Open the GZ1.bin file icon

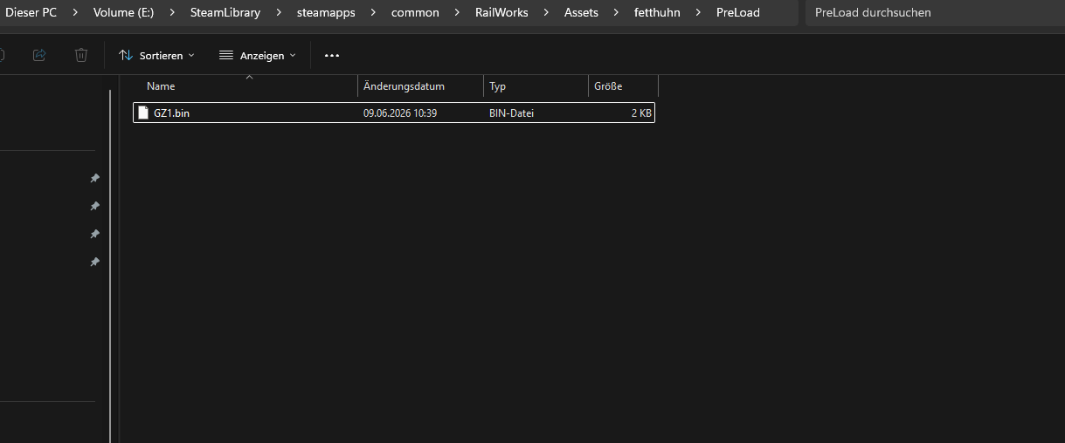point(143,112)
